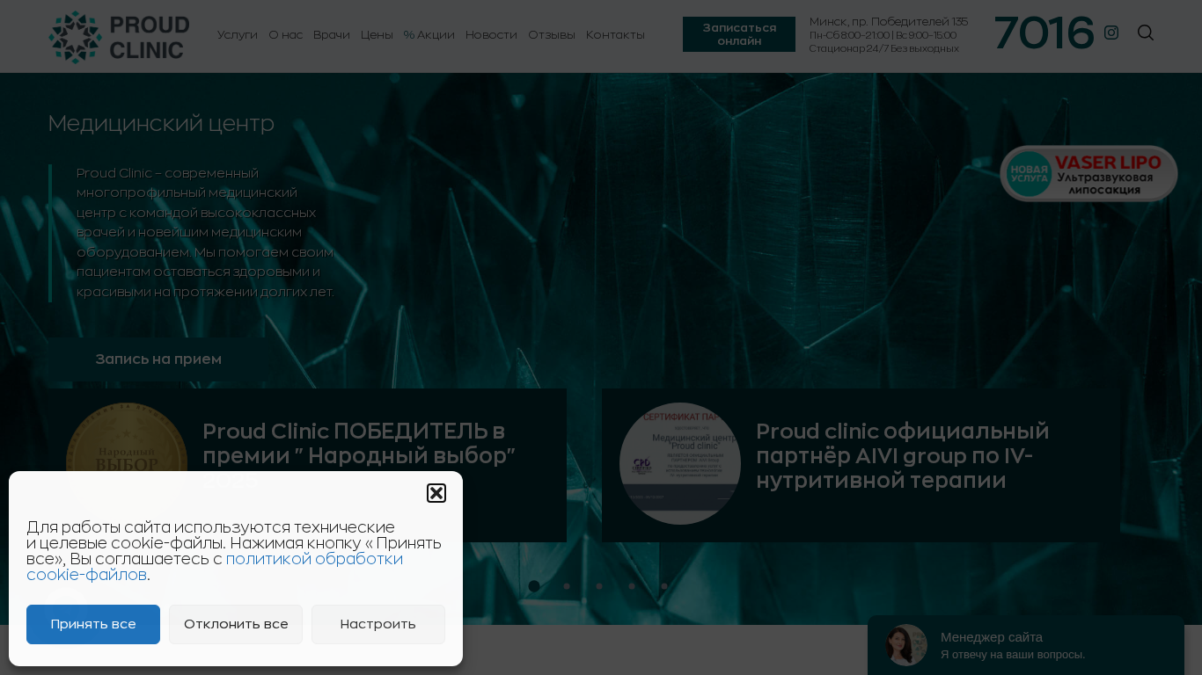Open the % Акции menu item
Screen dimensions: 1202x675
click(429, 34)
